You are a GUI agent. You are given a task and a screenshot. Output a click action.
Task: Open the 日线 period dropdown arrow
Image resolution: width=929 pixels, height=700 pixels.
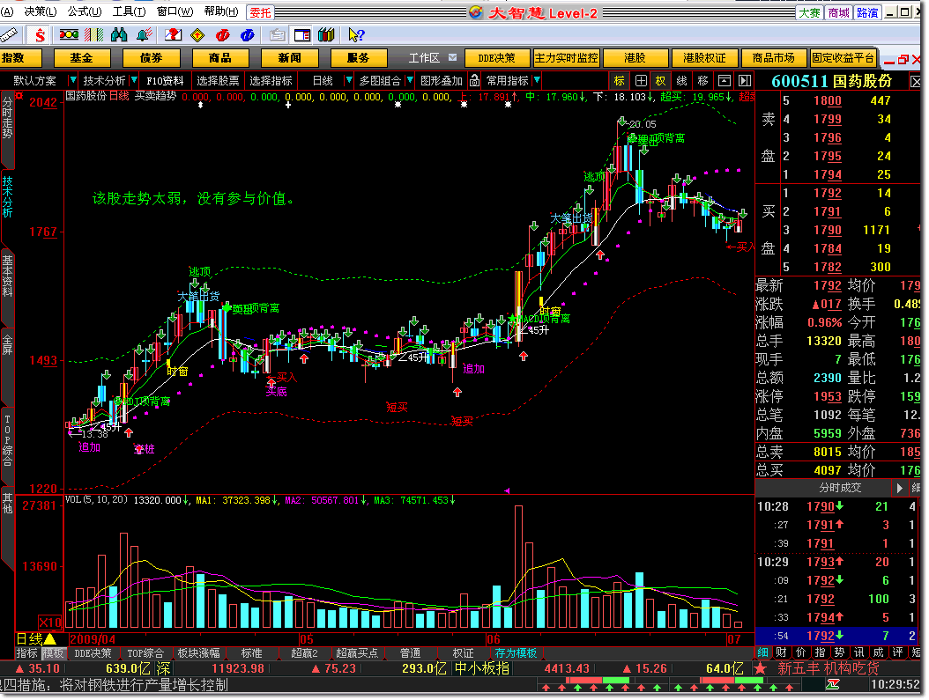pyautogui.click(x=349, y=80)
